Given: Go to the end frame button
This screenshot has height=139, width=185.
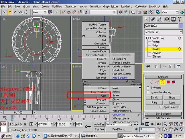Looking at the screenshot, I should (159, 124).
